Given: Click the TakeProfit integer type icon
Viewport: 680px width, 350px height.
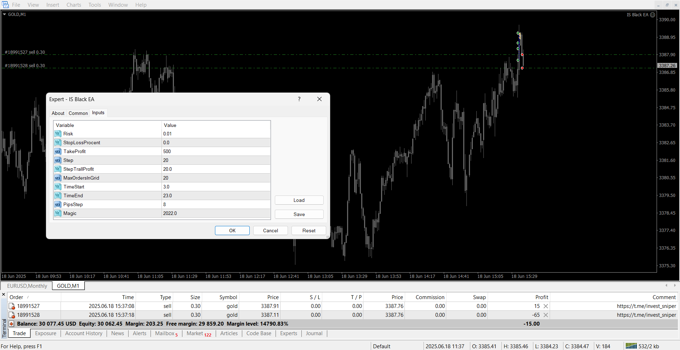Looking at the screenshot, I should pos(58,151).
